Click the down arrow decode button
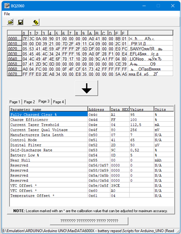Image resolution: width=181 pixels, height=234 pixels. click(x=86, y=88)
